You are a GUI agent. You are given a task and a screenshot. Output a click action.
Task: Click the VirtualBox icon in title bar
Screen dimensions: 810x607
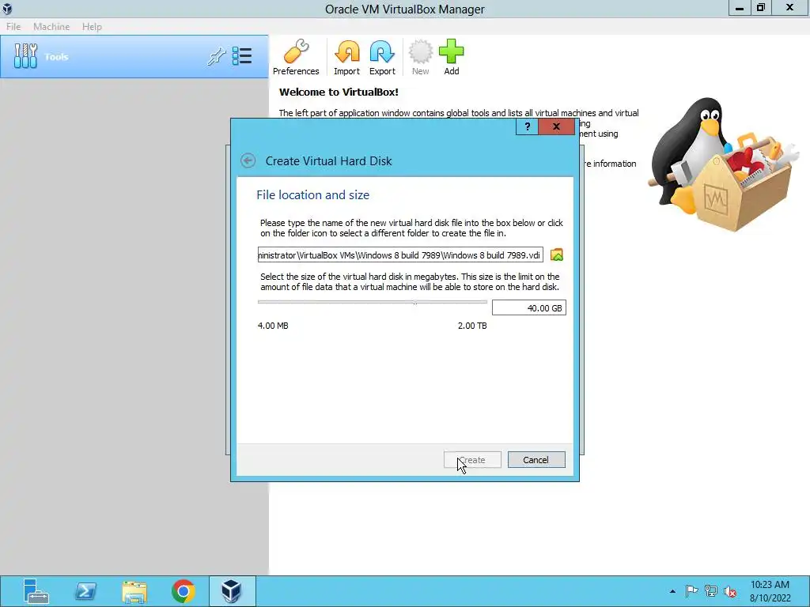(7, 9)
